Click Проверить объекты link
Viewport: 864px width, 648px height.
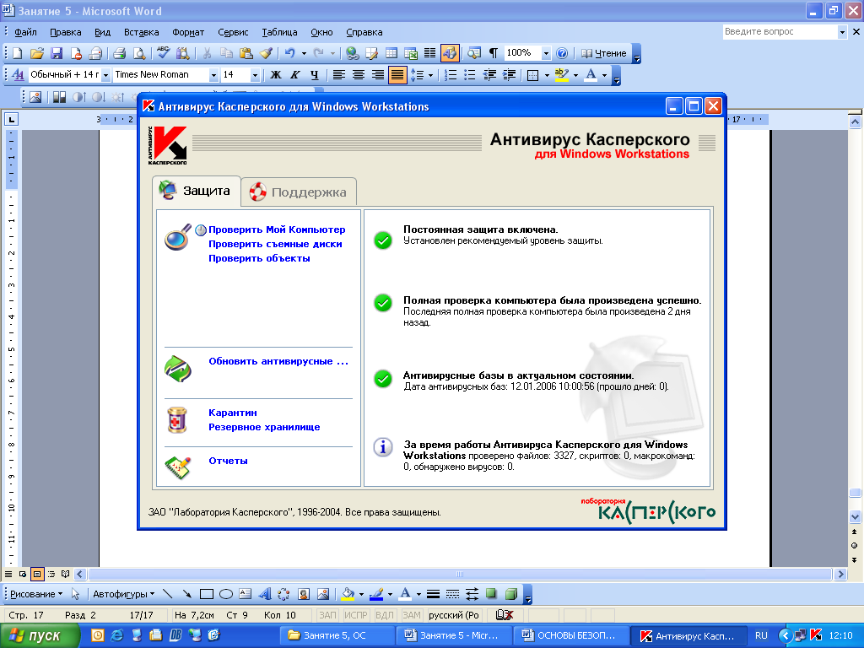pyautogui.click(x=259, y=258)
